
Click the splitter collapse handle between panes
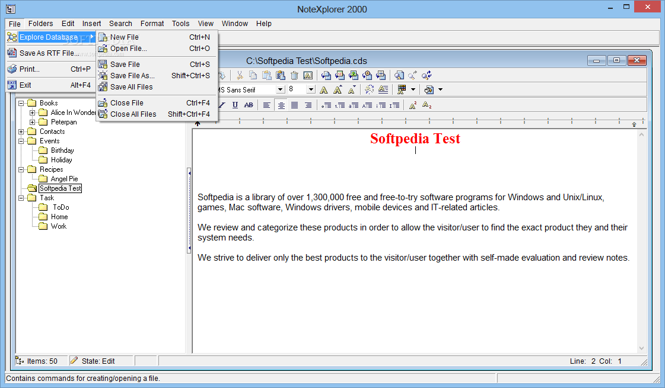[189, 210]
